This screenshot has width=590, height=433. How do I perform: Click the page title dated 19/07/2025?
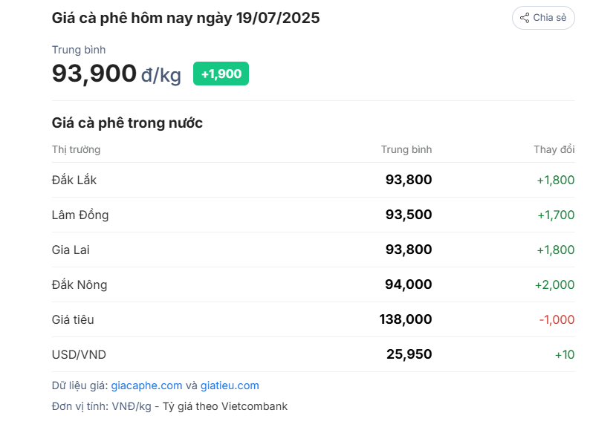pos(186,18)
